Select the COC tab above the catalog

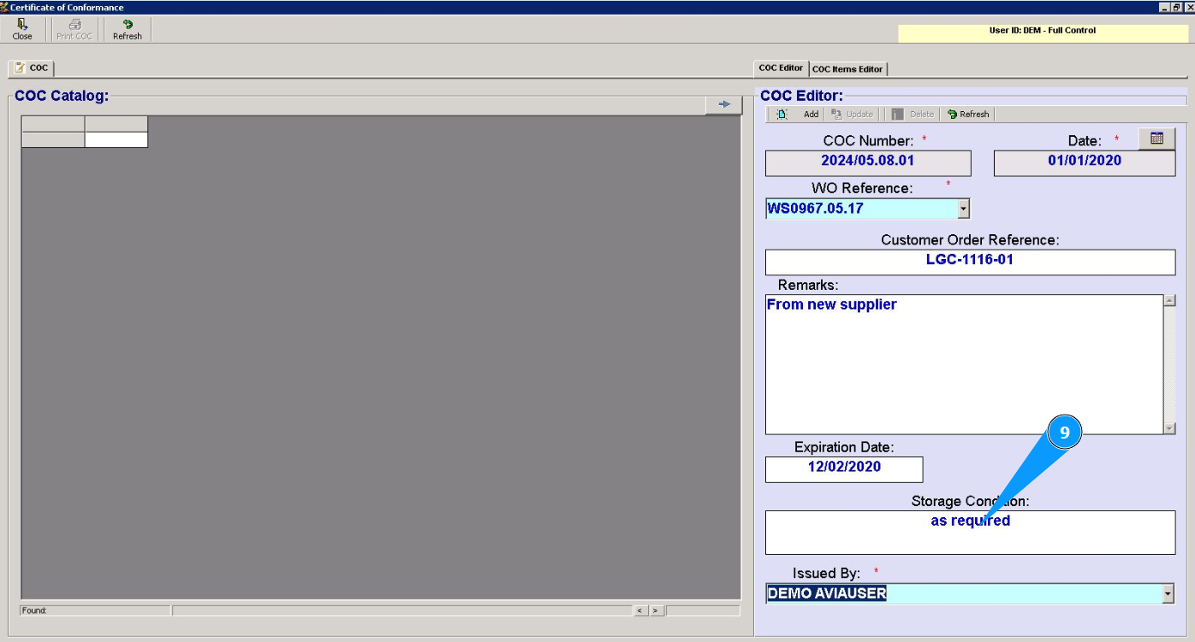pyautogui.click(x=32, y=68)
